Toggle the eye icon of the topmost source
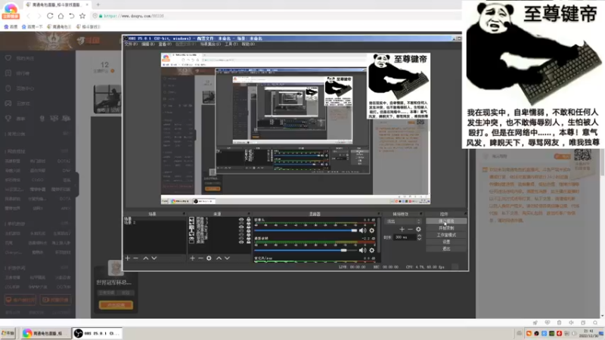Viewport: 605px width, 340px height. (241, 219)
